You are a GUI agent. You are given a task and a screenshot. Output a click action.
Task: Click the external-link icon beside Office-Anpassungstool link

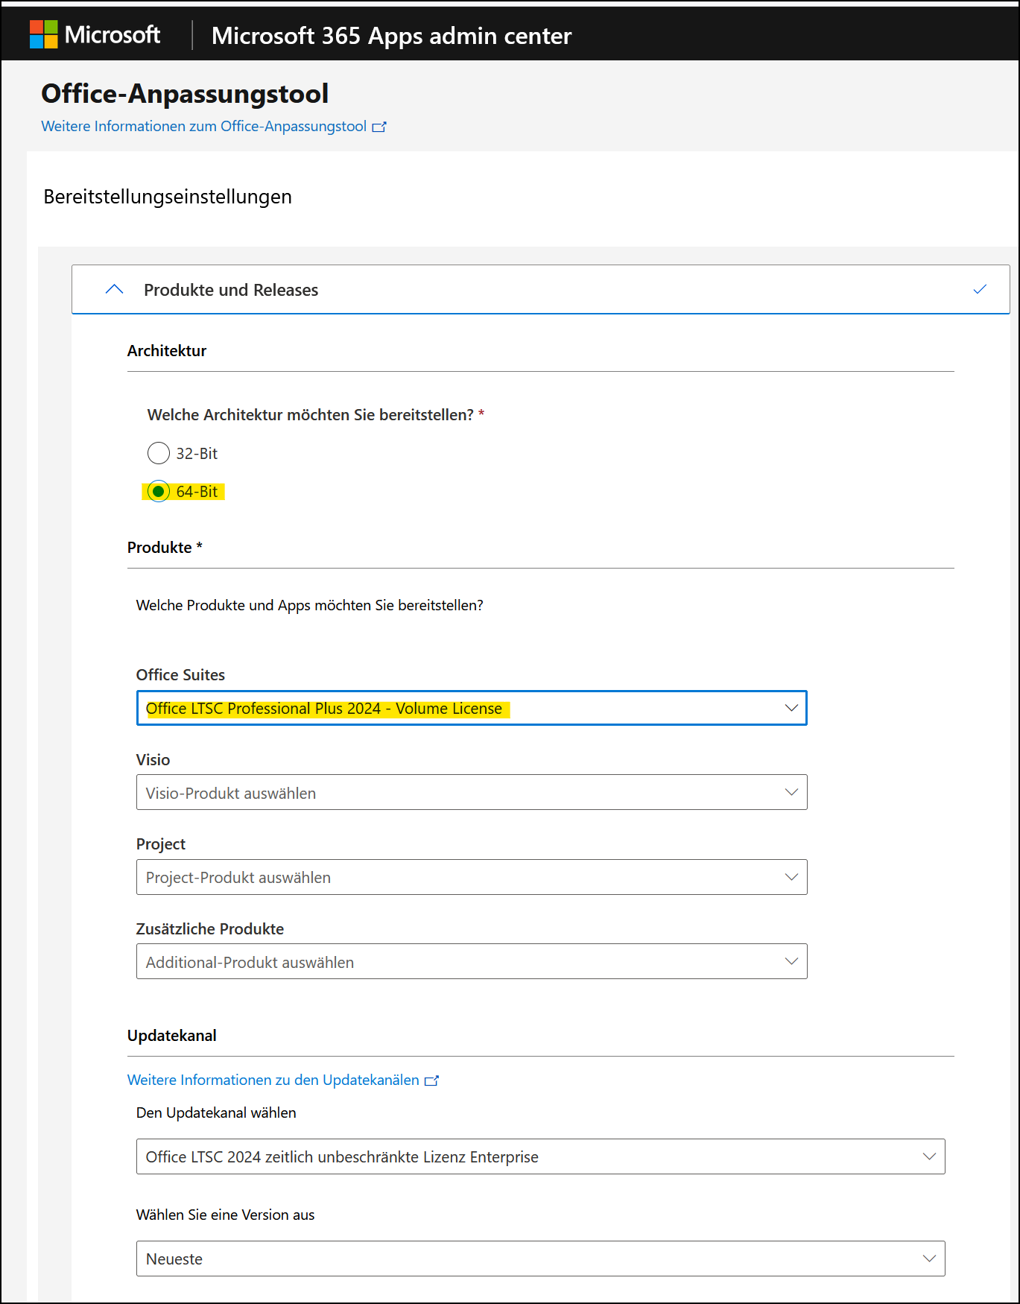click(379, 127)
